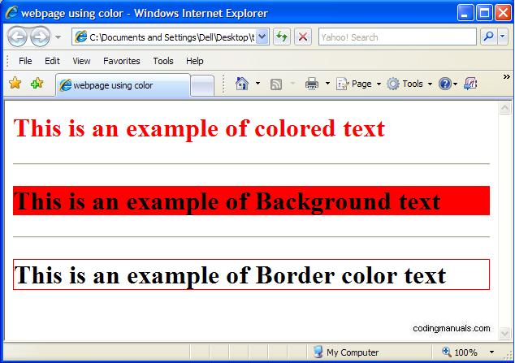Image resolution: width=515 pixels, height=363 pixels.
Task: Open the Page toolbar menu
Action: (358, 84)
